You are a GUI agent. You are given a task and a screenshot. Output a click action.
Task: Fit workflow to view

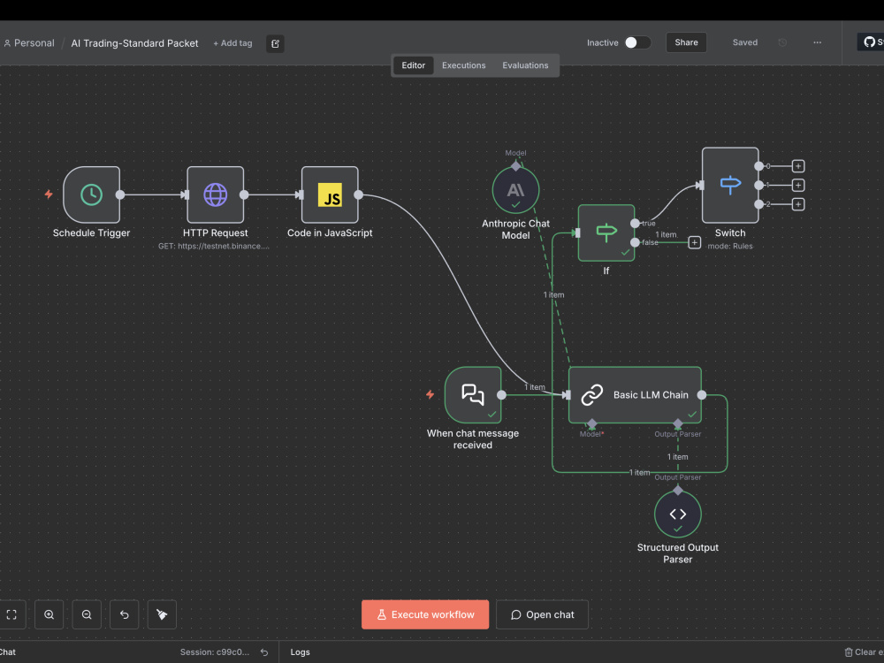[x=11, y=614]
